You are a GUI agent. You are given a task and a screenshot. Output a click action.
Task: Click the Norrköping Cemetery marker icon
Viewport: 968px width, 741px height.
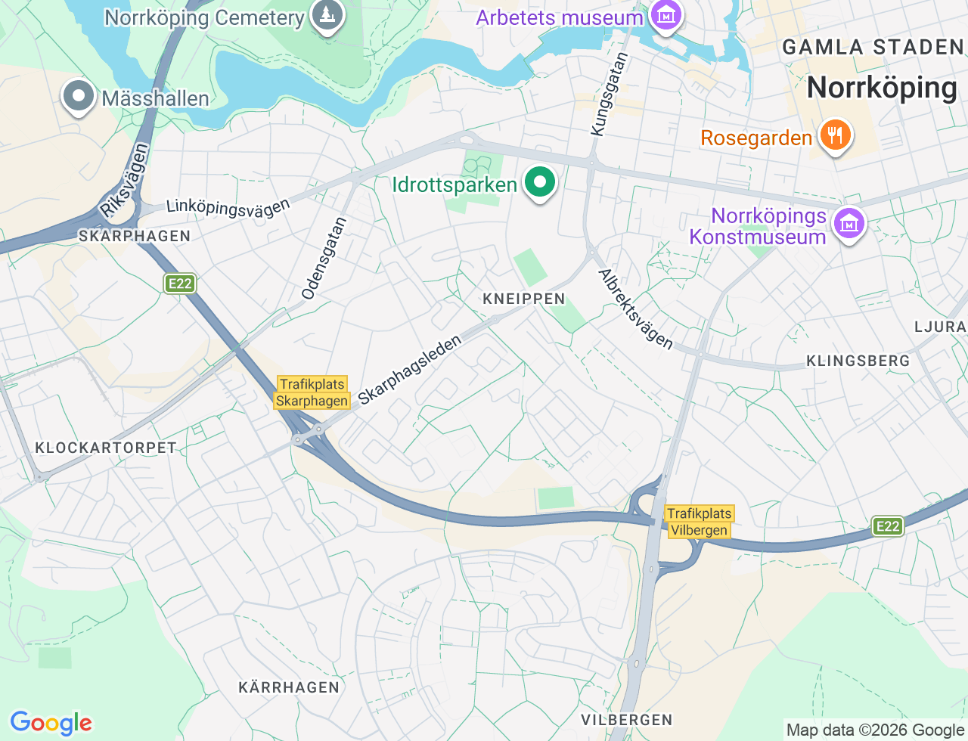point(327,15)
